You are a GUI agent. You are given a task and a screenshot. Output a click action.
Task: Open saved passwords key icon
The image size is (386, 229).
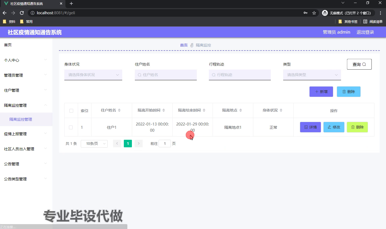click(306, 13)
